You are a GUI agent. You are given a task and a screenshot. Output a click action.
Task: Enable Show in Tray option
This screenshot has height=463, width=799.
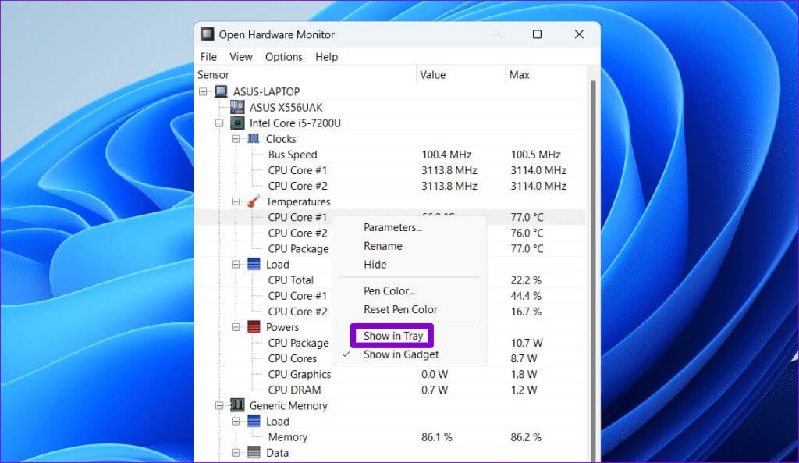(x=392, y=336)
